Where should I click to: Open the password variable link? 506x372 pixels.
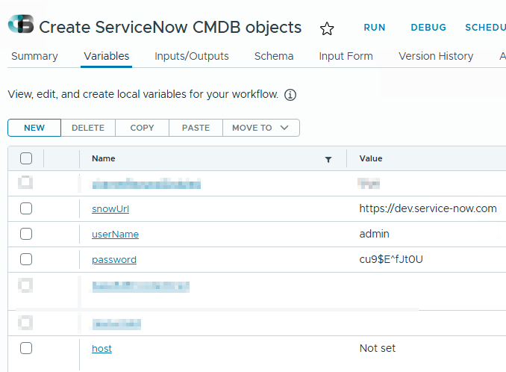pyautogui.click(x=114, y=260)
